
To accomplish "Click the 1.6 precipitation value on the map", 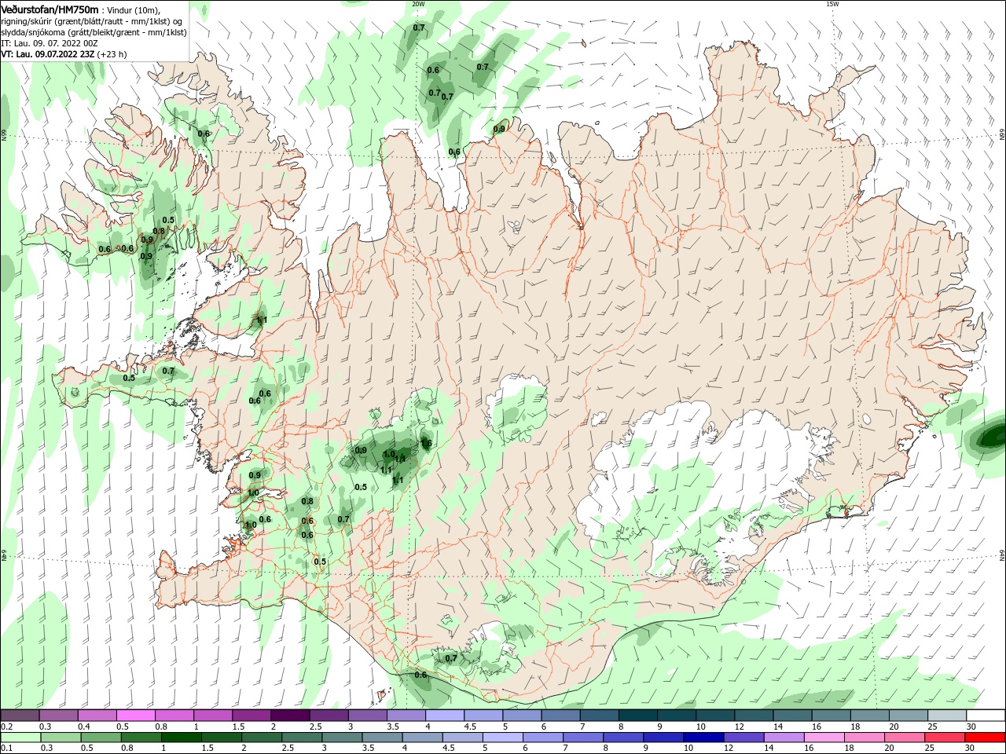I will coord(427,443).
